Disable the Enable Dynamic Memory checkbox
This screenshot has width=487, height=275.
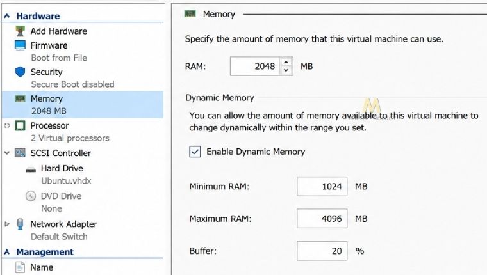click(x=195, y=152)
